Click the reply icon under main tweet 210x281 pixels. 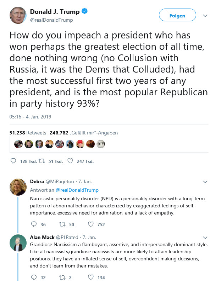(13, 161)
